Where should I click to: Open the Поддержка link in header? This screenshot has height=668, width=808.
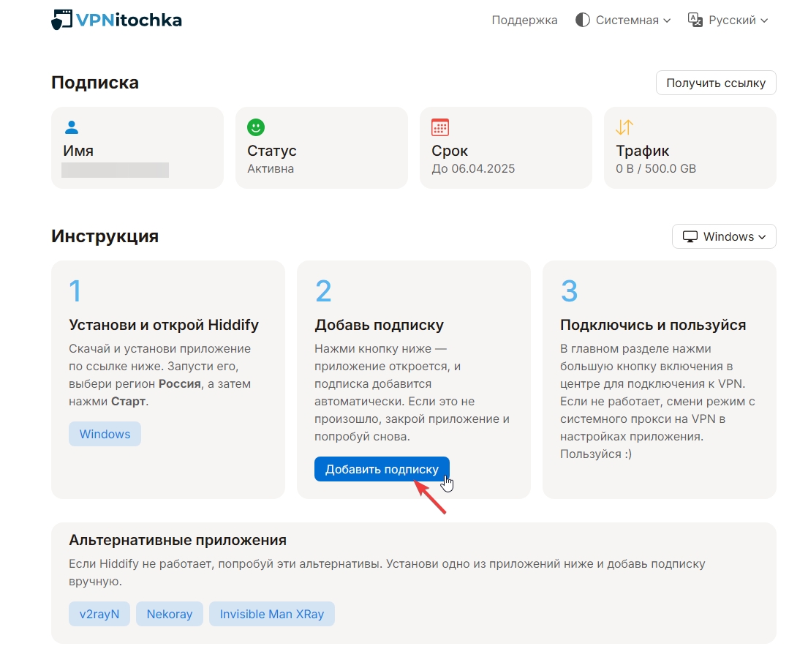click(524, 20)
